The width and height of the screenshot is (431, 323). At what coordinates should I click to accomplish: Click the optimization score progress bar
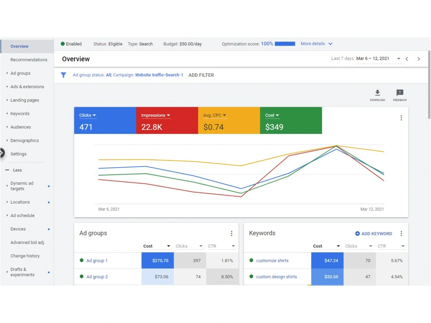pyautogui.click(x=285, y=43)
